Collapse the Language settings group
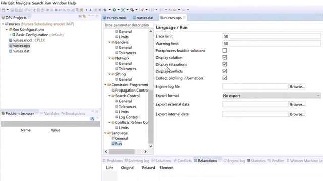 pos(105,133)
